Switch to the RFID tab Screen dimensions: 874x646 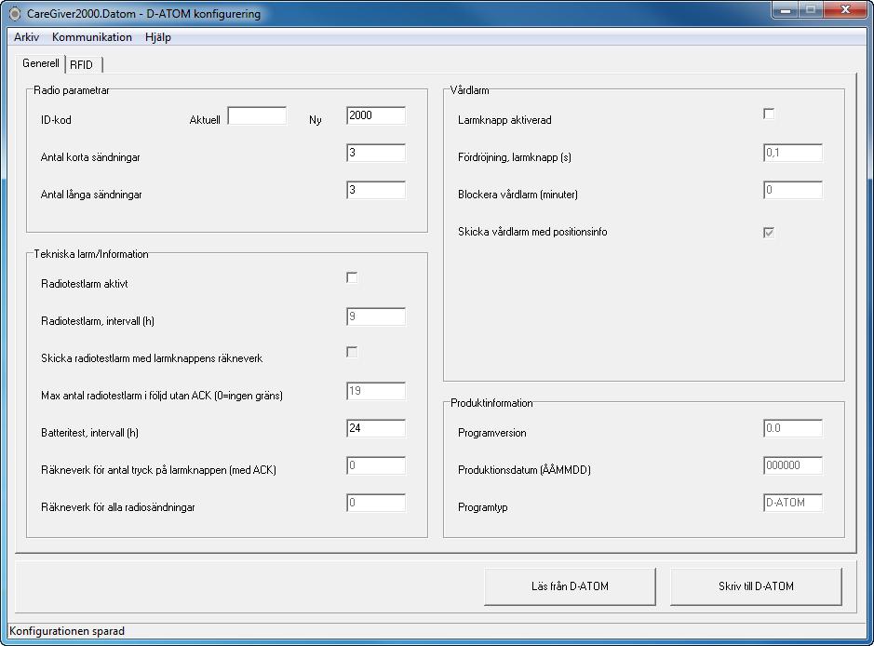(82, 64)
